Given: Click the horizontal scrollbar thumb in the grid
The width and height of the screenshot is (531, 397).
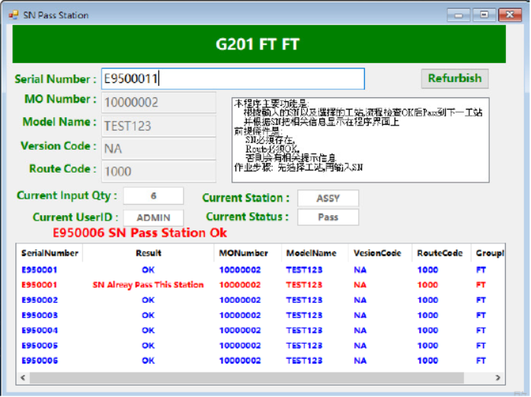Looking at the screenshot, I should [247, 377].
